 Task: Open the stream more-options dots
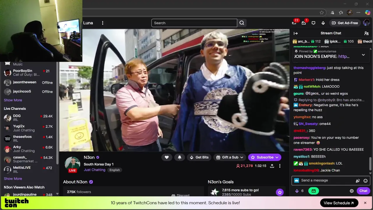[280, 166]
